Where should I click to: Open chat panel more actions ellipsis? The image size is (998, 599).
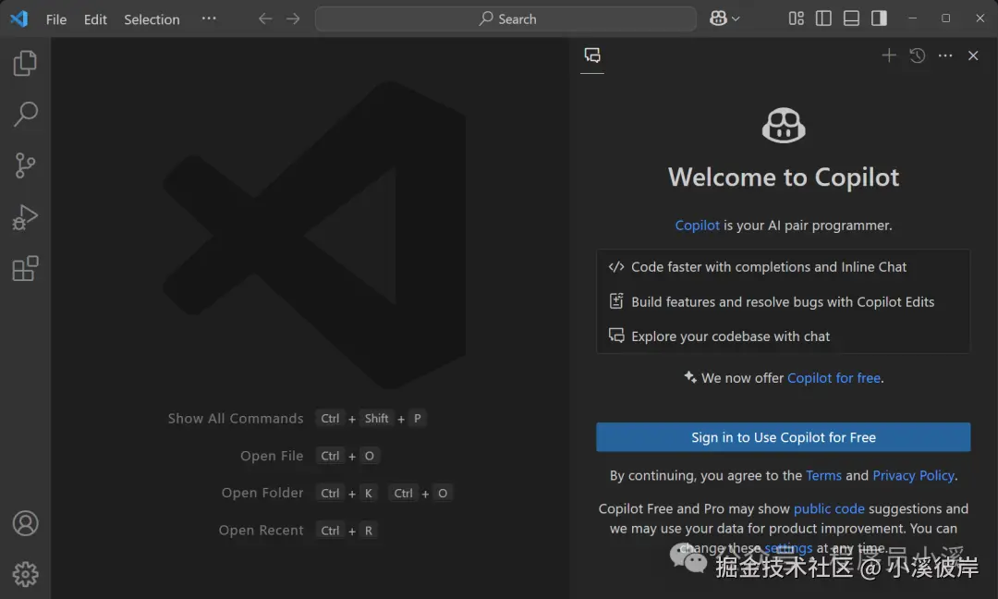coord(945,55)
